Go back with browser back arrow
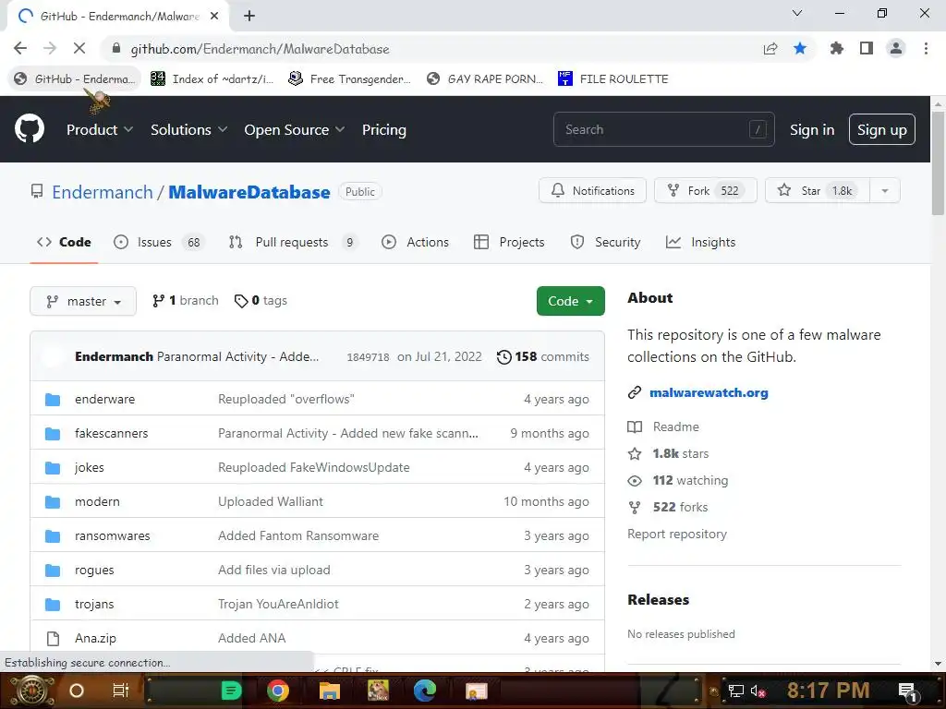Image resolution: width=946 pixels, height=709 pixels. [x=20, y=48]
